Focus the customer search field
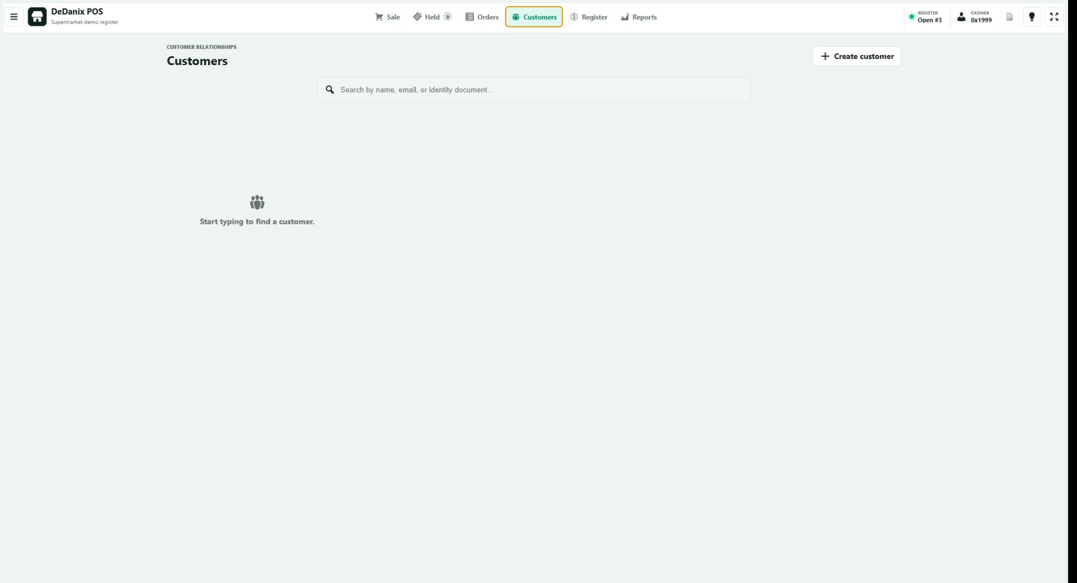Screen dimensions: 1077x583 tap(534, 90)
